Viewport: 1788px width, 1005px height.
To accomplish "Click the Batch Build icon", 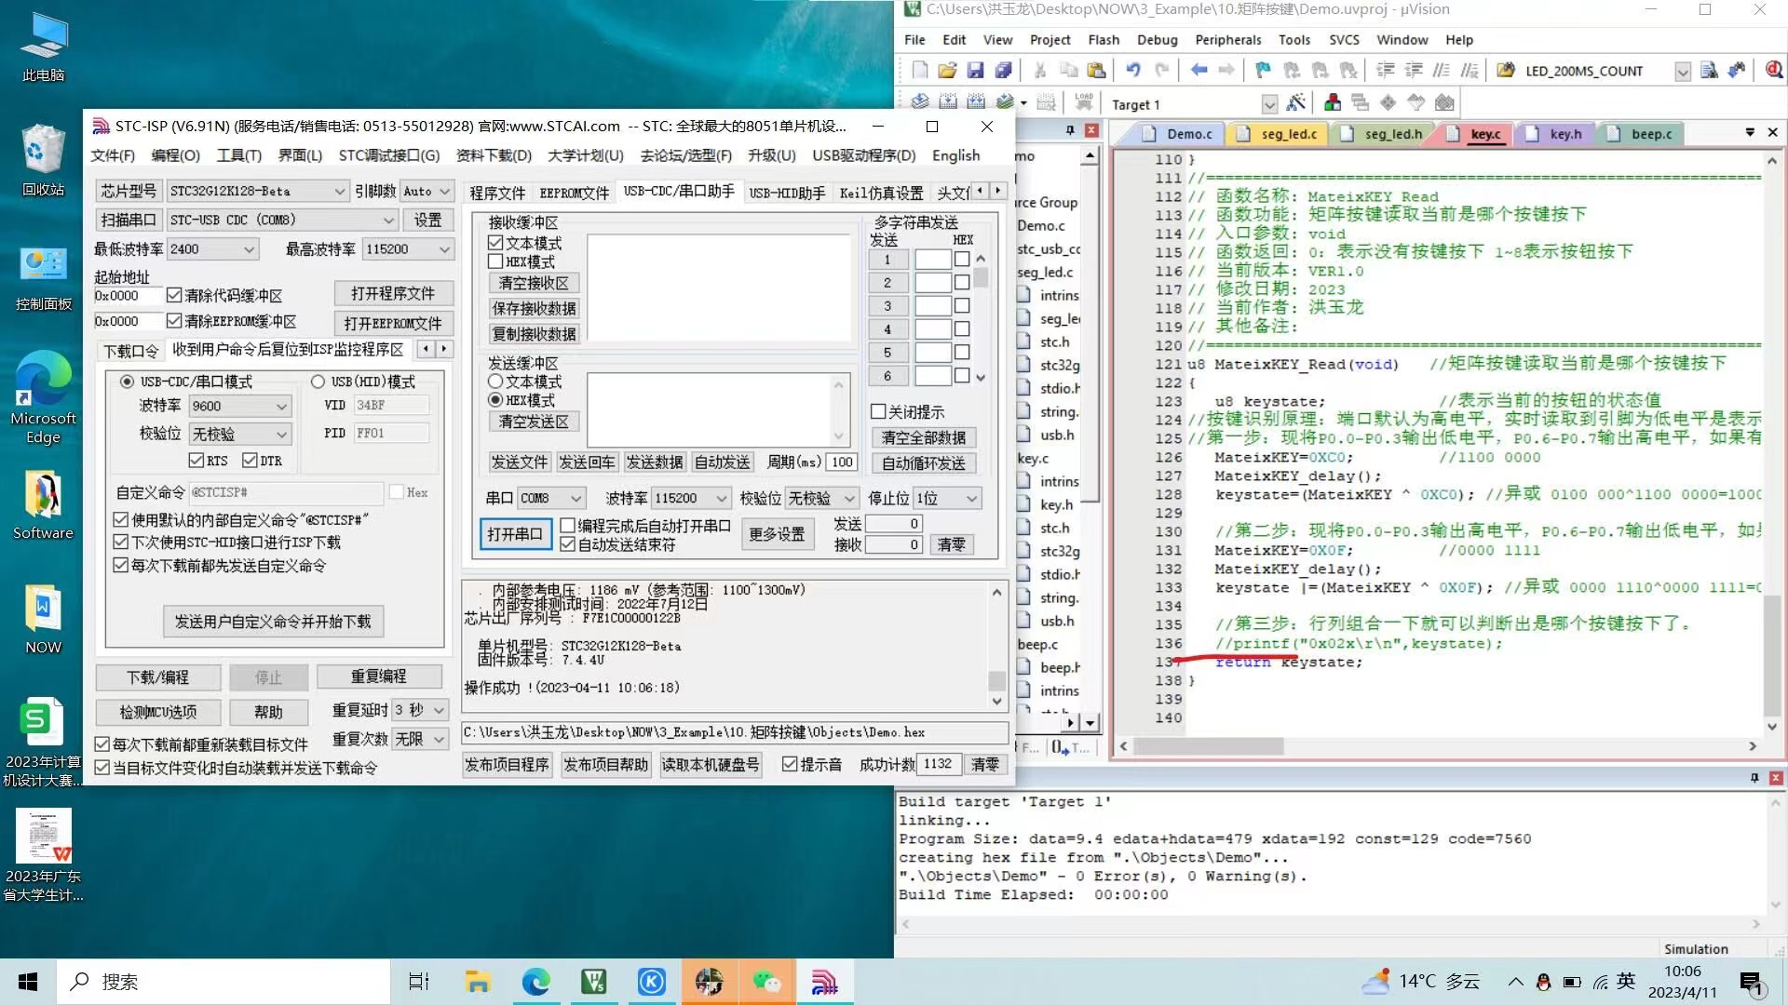I will click(x=1005, y=102).
